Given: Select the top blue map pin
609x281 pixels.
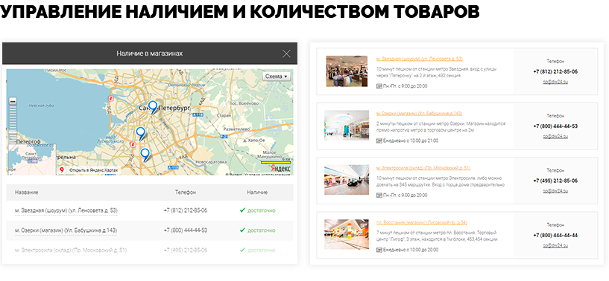Looking at the screenshot, I should coord(153,107).
